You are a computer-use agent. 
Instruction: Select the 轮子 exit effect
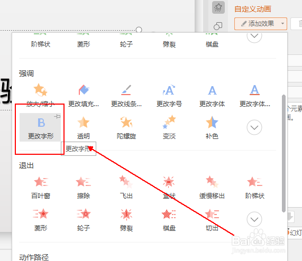coord(84,220)
